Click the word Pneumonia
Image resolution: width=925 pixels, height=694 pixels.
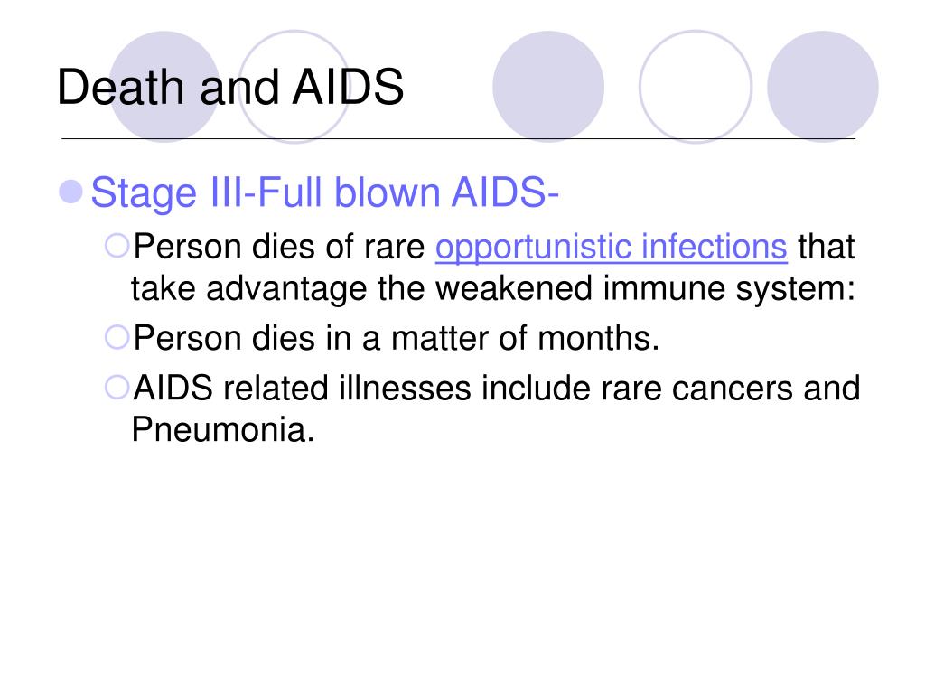coord(222,429)
